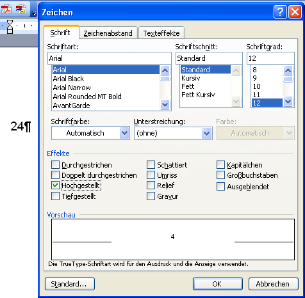
Task: Open the dialog help question mark
Action: [280, 12]
